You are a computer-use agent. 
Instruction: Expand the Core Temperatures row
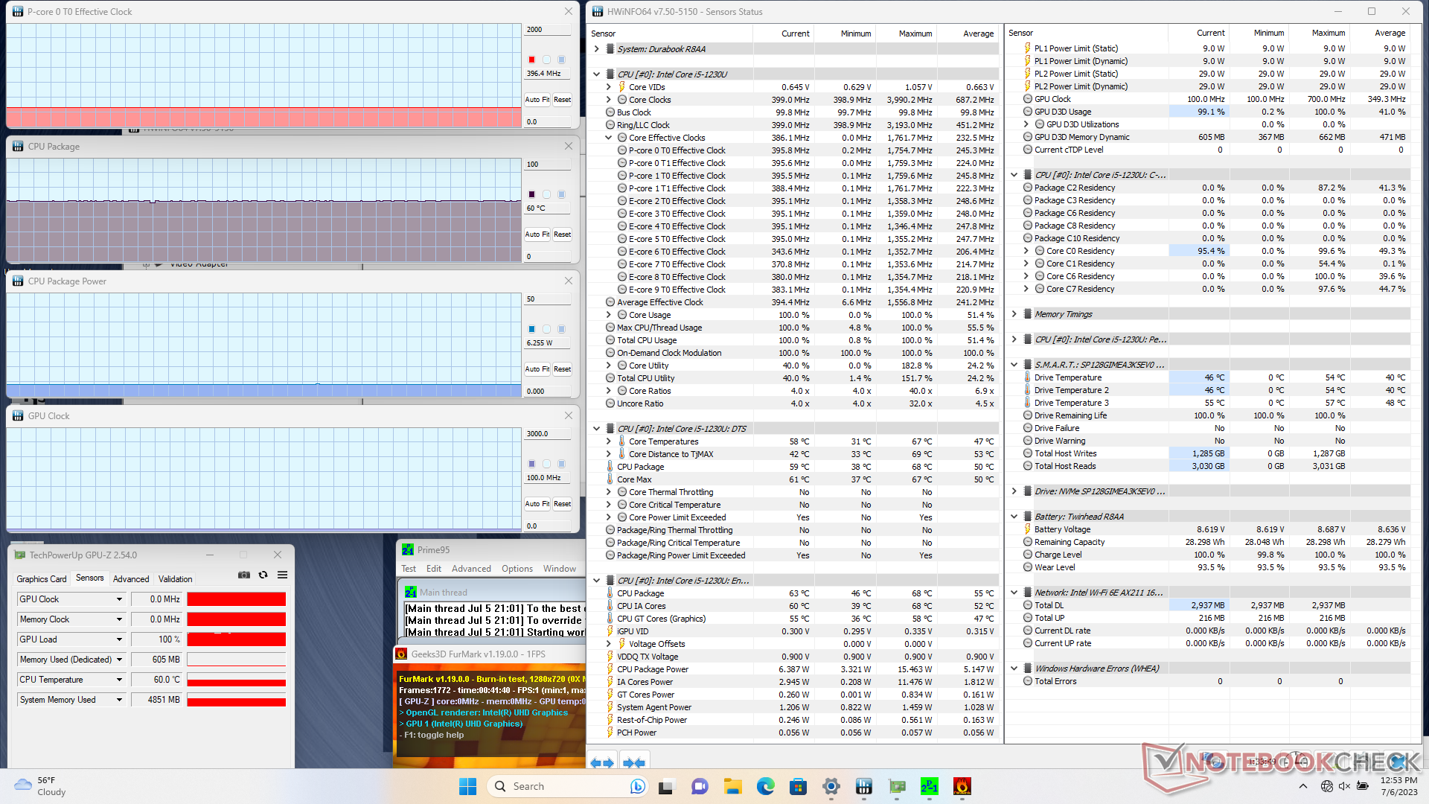tap(608, 441)
